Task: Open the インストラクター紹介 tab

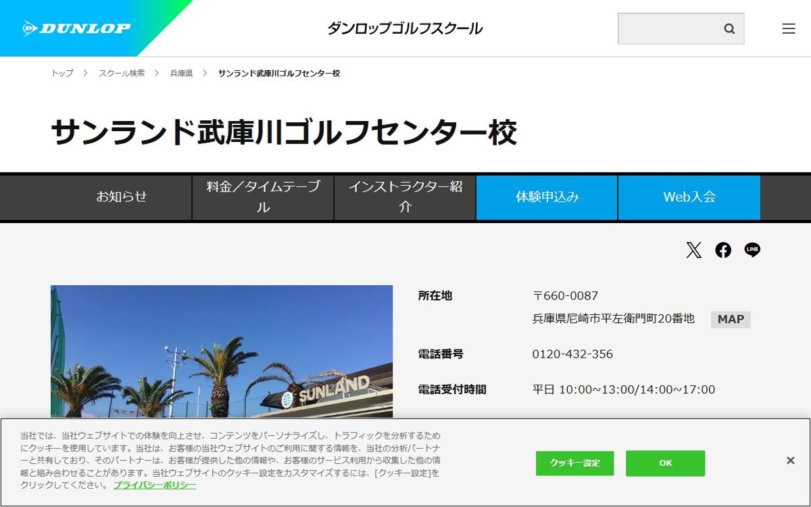Action: pos(405,197)
